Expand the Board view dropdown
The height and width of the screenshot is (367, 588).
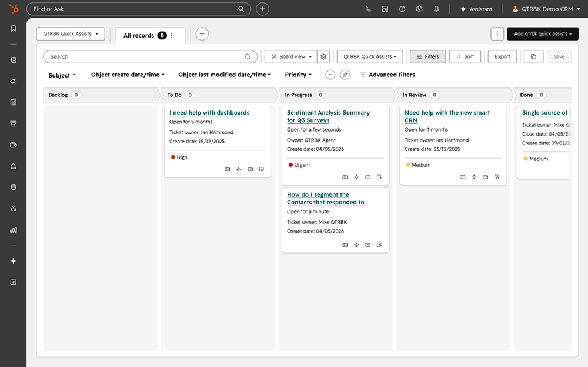click(291, 56)
